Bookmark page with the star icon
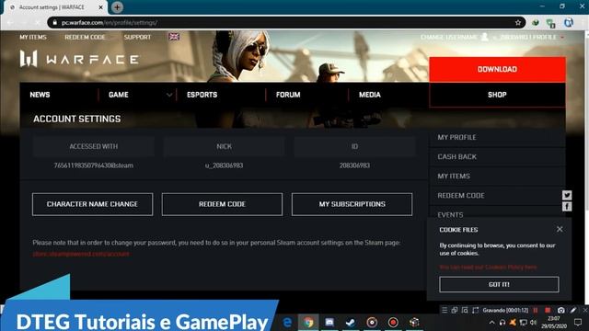Image resolution: width=589 pixels, height=331 pixels. tap(518, 22)
